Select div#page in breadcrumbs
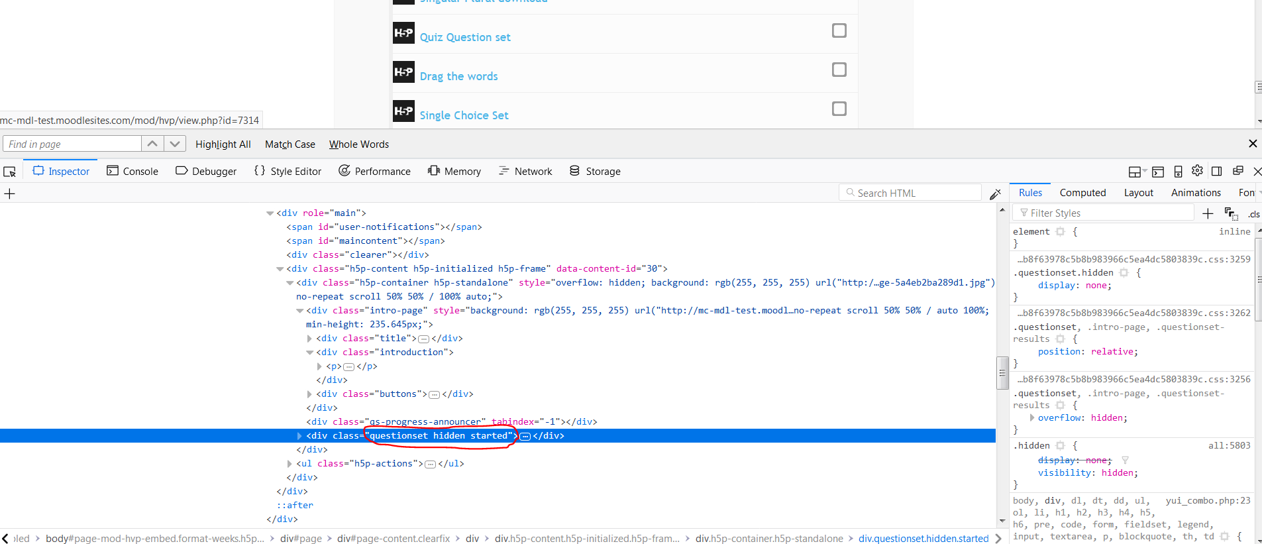This screenshot has height=544, width=1262. point(301,538)
